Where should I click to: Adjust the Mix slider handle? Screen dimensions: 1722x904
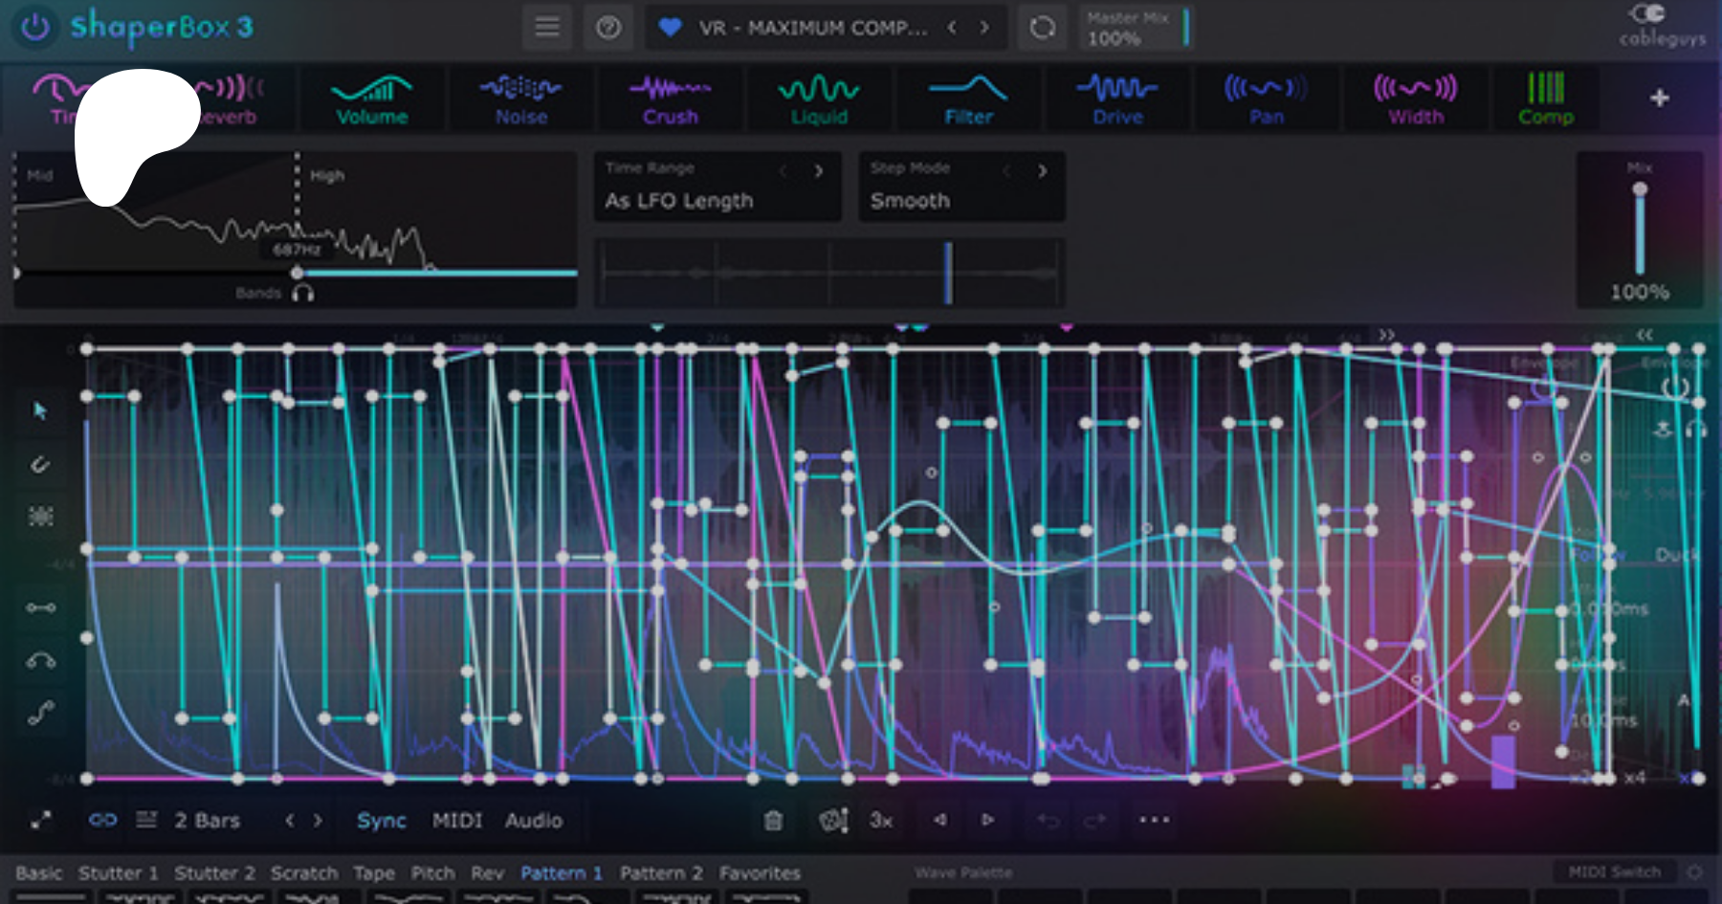[x=1640, y=189]
